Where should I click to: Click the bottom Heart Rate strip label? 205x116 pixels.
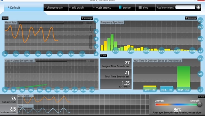(23, 96)
